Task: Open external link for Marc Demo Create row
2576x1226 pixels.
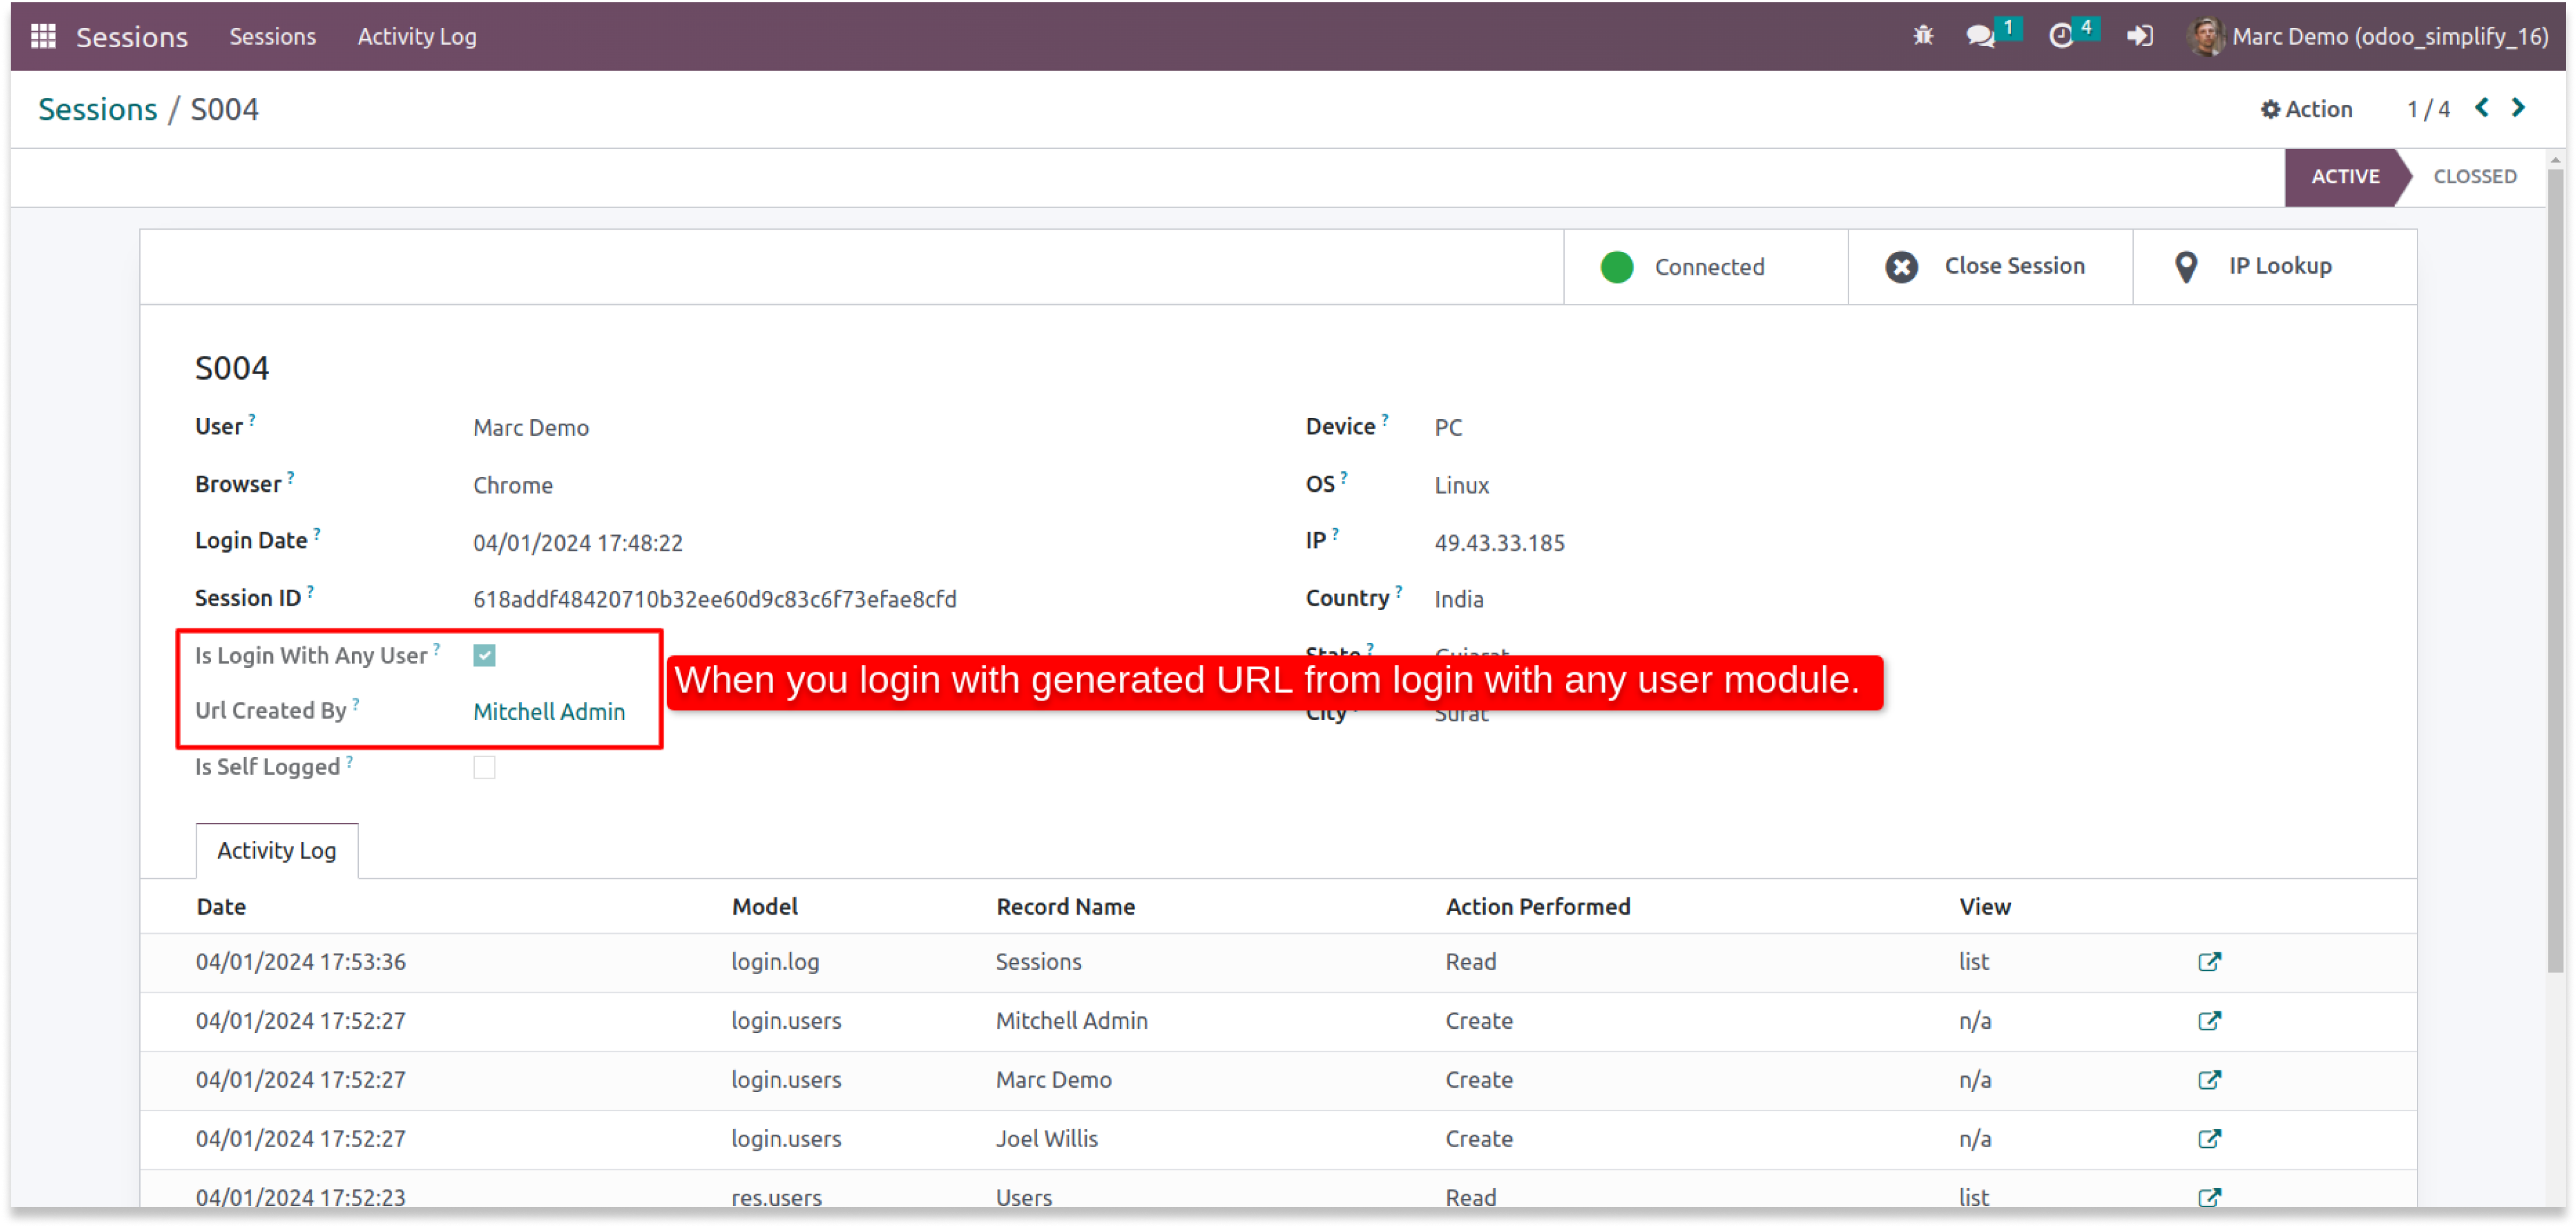Action: click(x=2209, y=1080)
